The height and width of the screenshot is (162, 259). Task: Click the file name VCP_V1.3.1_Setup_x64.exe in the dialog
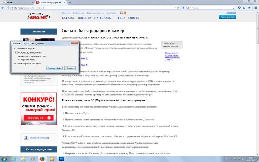[30, 53]
